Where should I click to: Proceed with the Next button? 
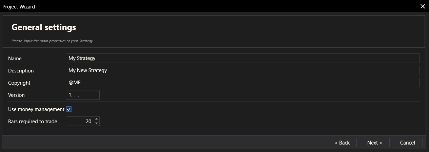(374, 143)
